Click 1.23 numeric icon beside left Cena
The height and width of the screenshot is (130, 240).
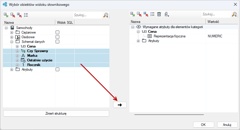point(23,46)
